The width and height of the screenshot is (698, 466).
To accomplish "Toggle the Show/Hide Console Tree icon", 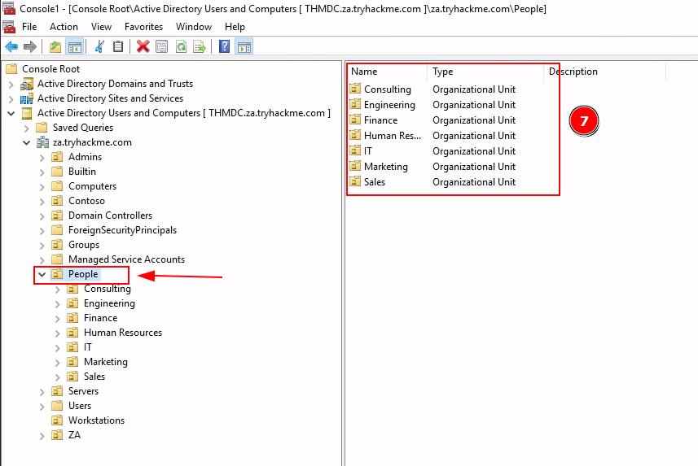I will [x=74, y=46].
